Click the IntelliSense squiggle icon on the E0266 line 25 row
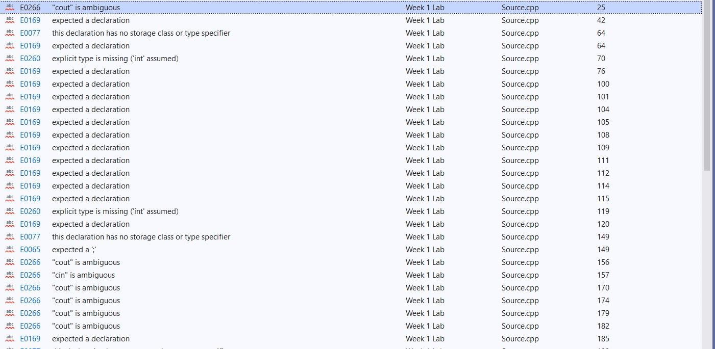Screen dimensions: 715x349 pyautogui.click(x=9, y=7)
